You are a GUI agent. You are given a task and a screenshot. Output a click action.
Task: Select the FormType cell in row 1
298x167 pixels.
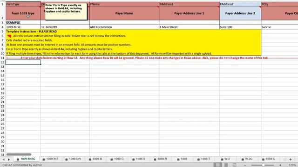(23, 4)
